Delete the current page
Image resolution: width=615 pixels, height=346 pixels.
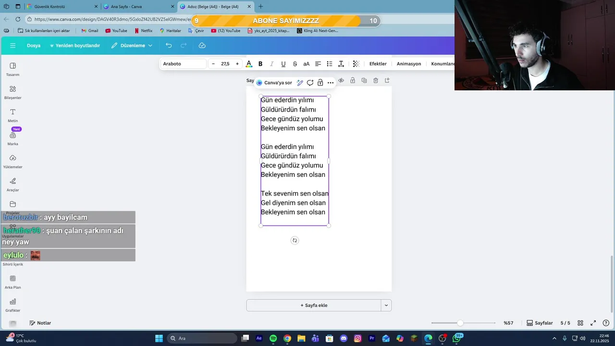376,80
